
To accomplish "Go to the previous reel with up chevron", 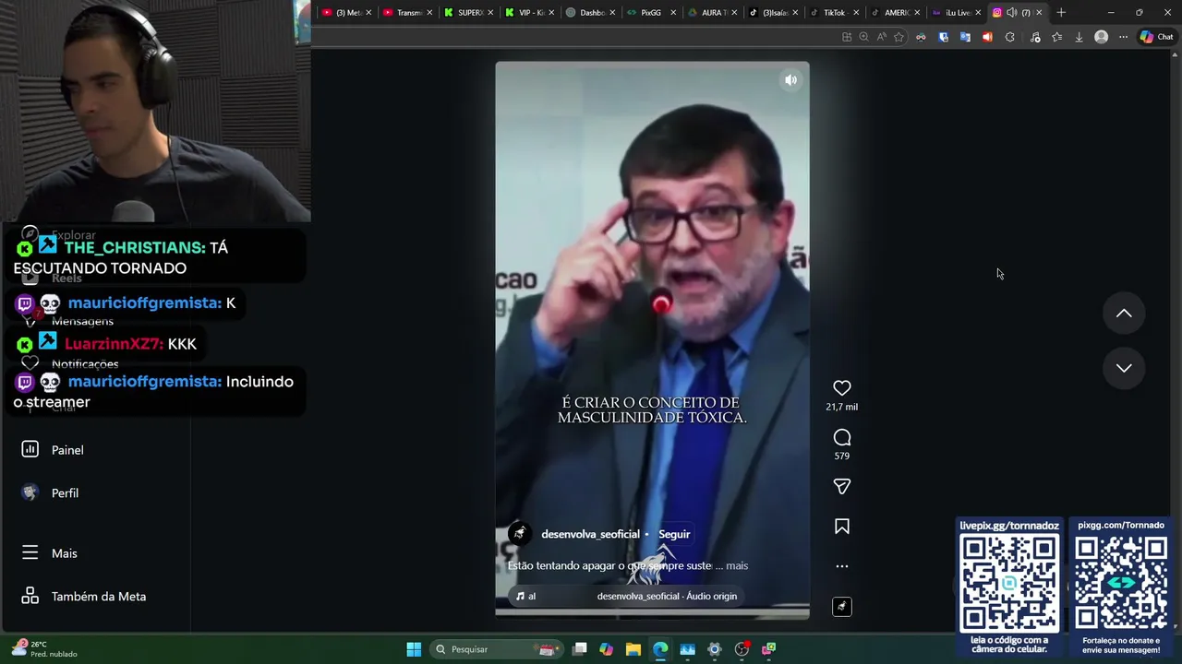I will (1124, 314).
